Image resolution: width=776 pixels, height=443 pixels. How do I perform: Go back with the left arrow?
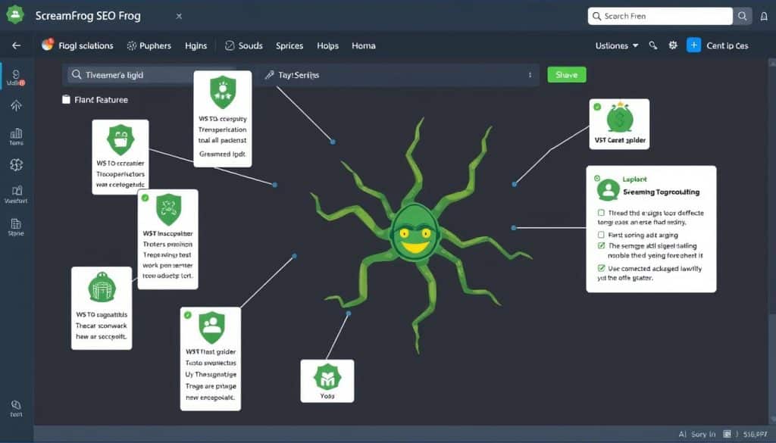pyautogui.click(x=17, y=45)
